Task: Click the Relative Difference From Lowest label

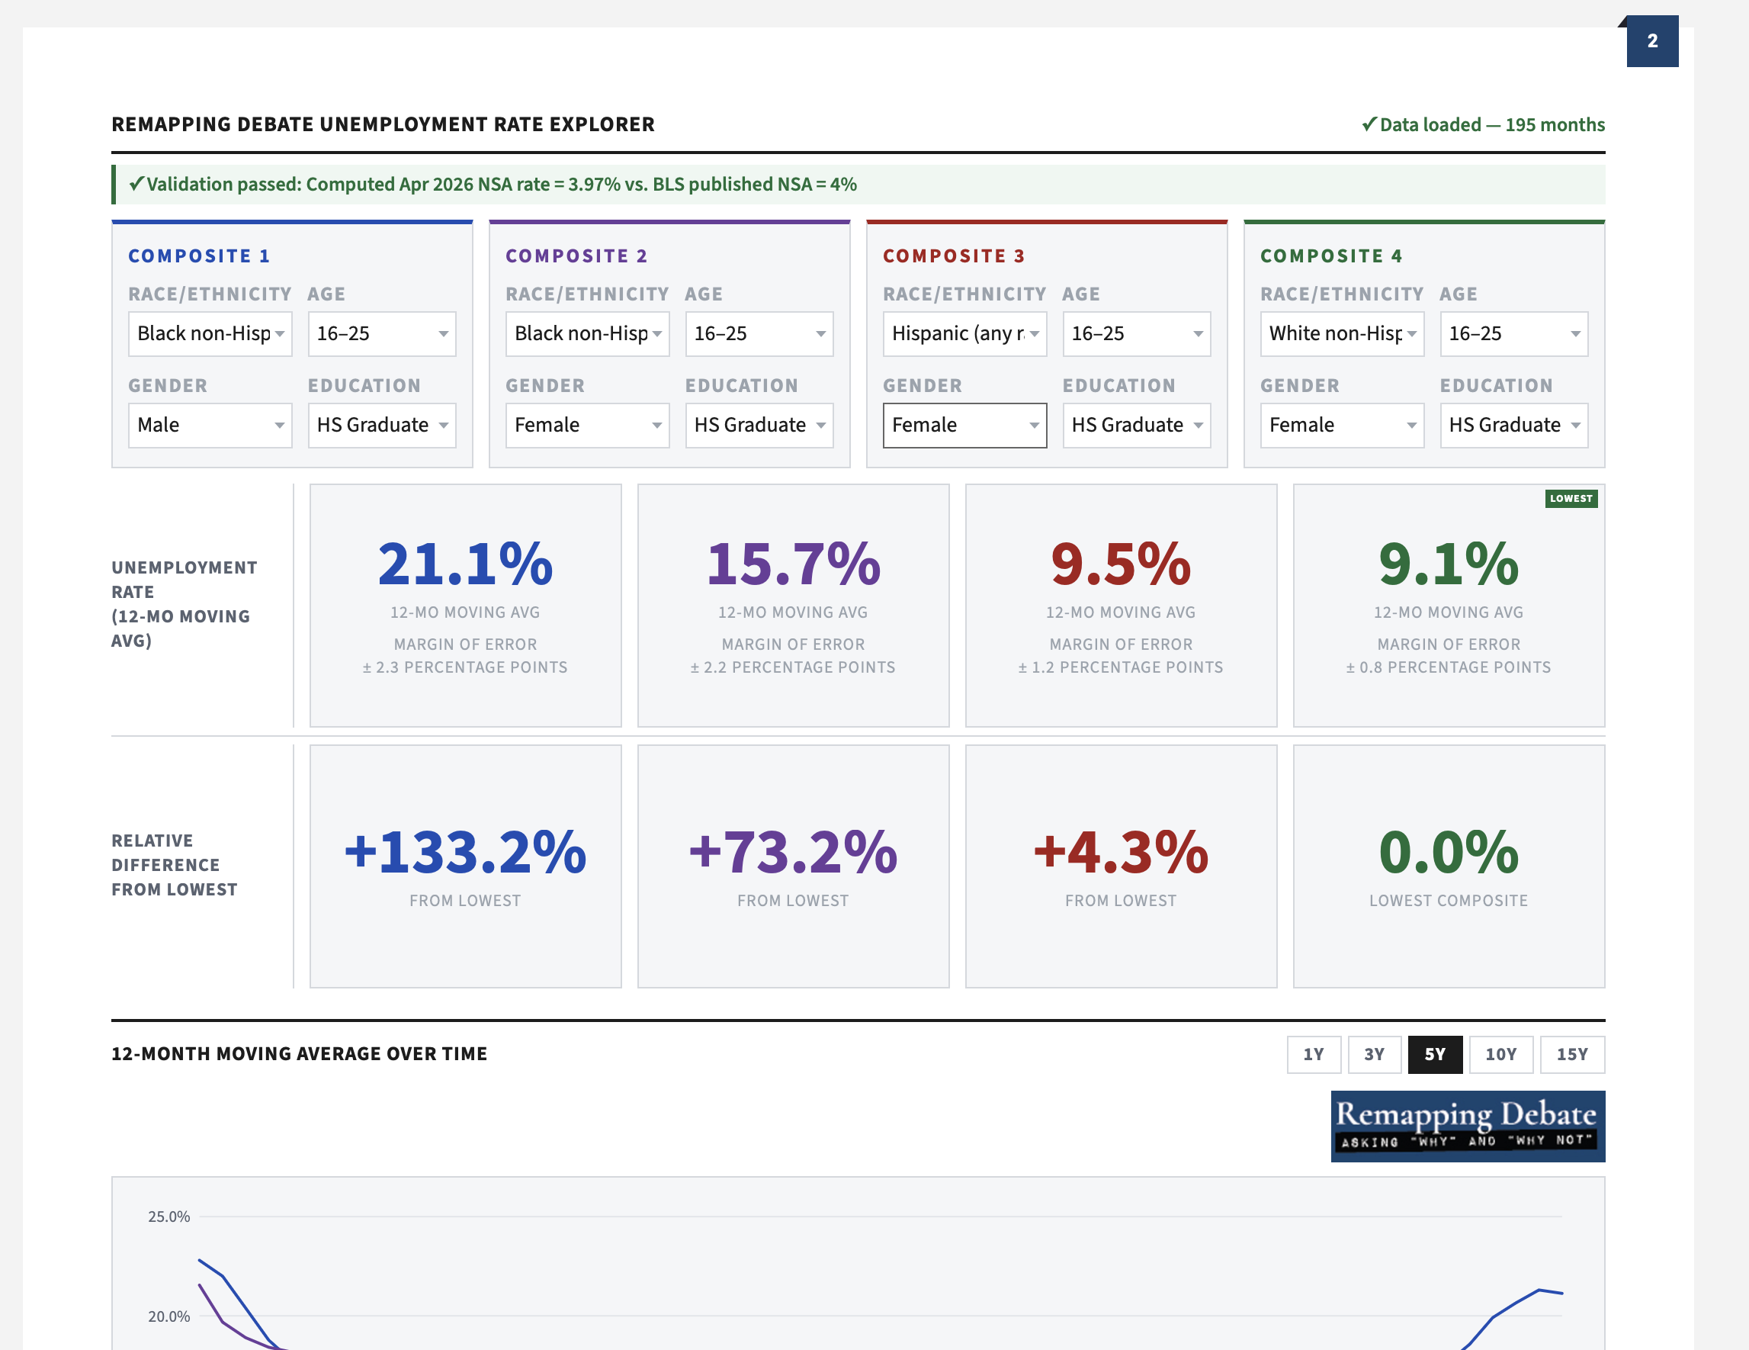Action: (x=175, y=865)
